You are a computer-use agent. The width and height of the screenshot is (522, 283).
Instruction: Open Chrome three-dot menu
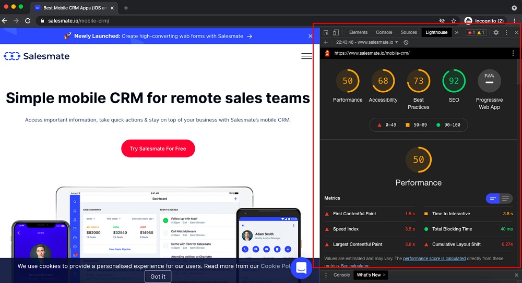[514, 21]
